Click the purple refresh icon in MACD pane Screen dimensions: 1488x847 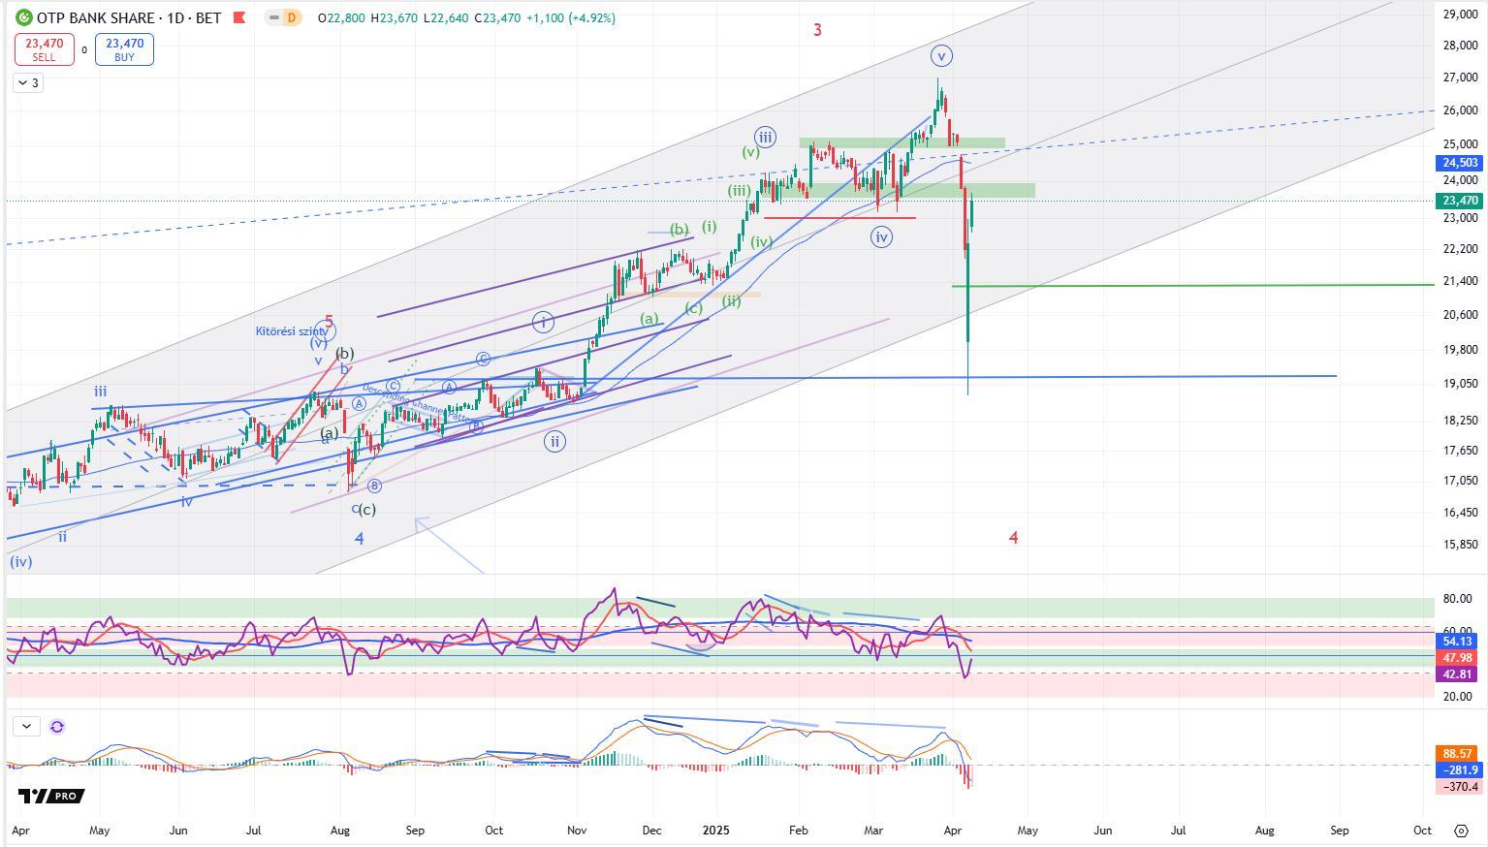[57, 726]
